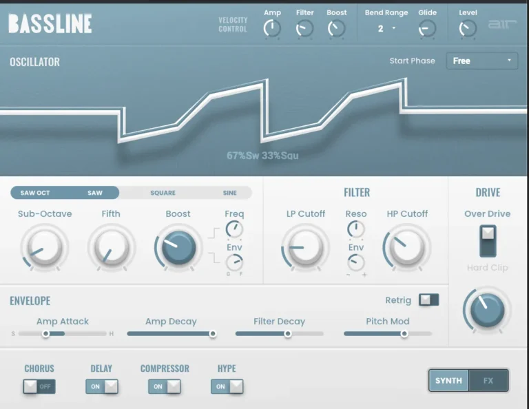This screenshot has width=529, height=409.
Task: Open the Start Phase dropdown
Action: click(x=481, y=61)
